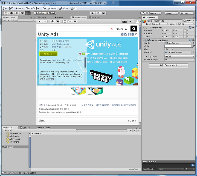Toggle the Sprite Renderer enabled checkbox

tap(149, 40)
